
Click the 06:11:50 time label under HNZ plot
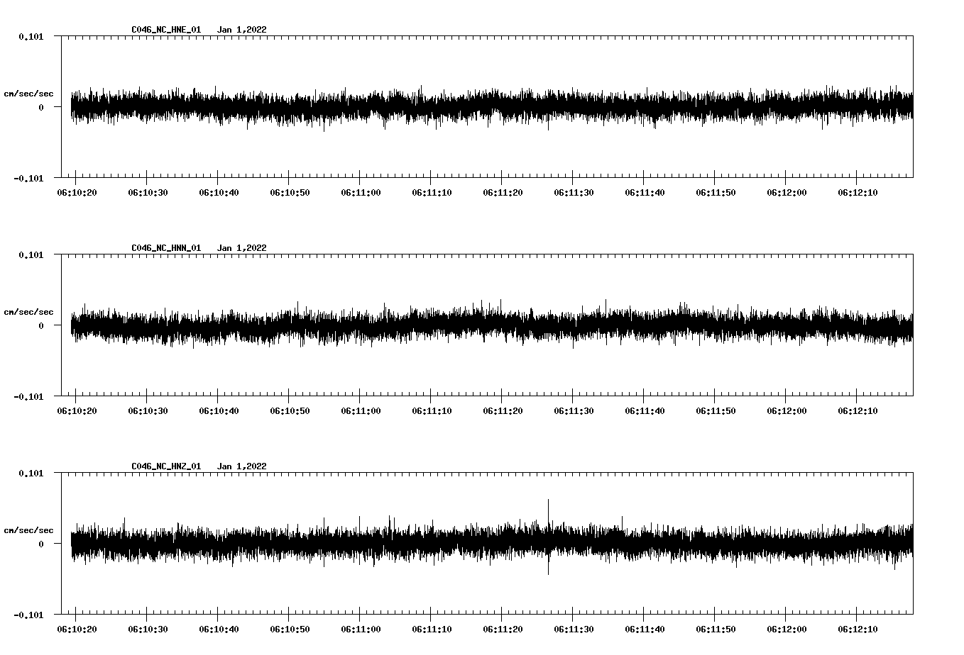(x=716, y=629)
